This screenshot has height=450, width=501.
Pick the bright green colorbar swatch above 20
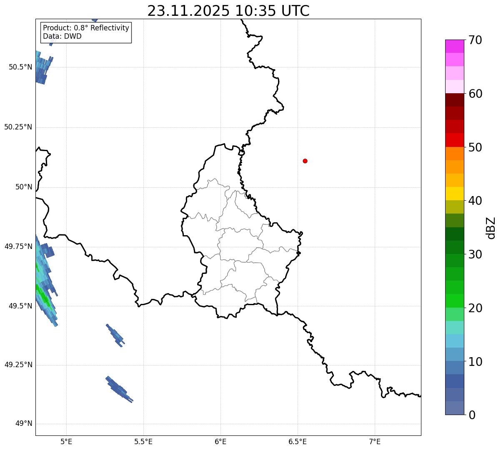455,301
